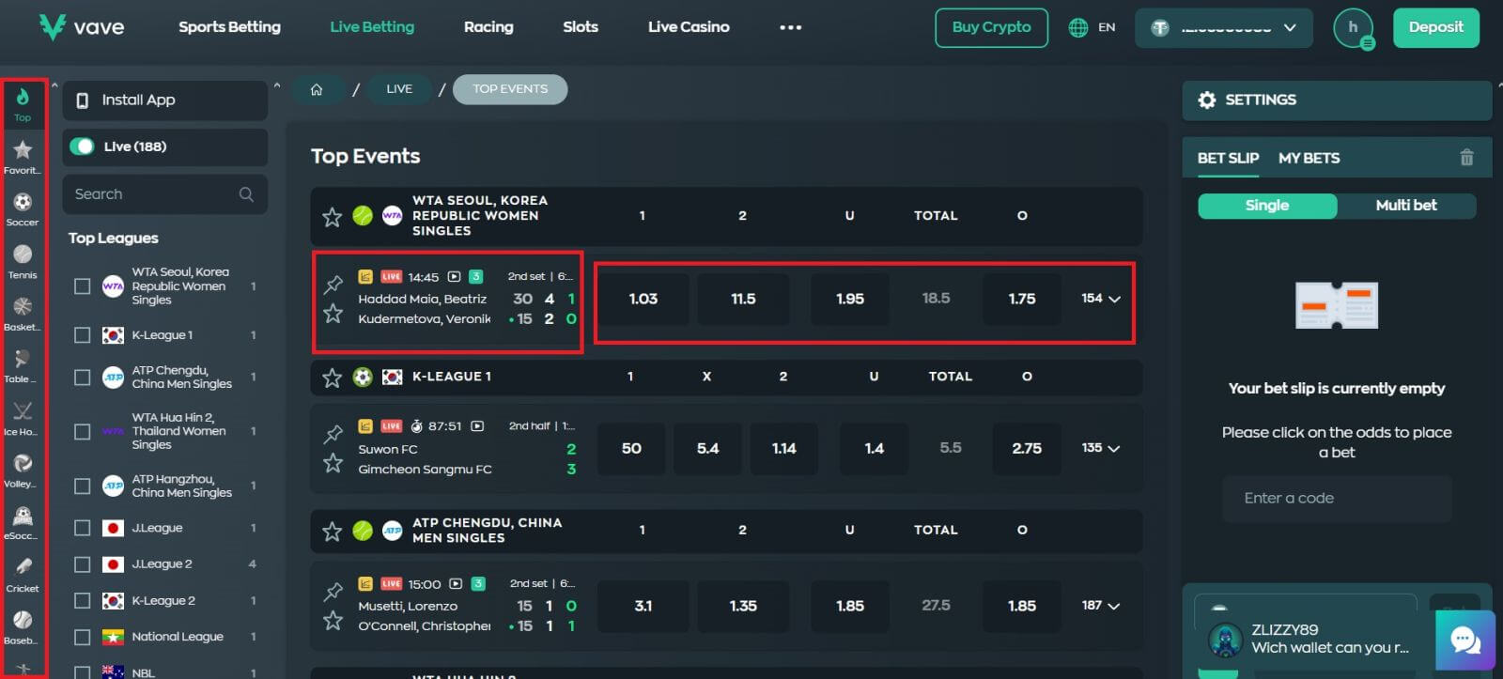Viewport: 1503px width, 679px height.
Task: Tick the J.League checkbox
Action: pyautogui.click(x=83, y=528)
